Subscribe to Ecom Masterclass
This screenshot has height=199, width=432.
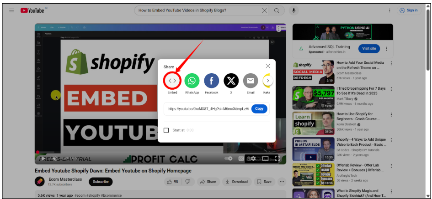tap(101, 182)
